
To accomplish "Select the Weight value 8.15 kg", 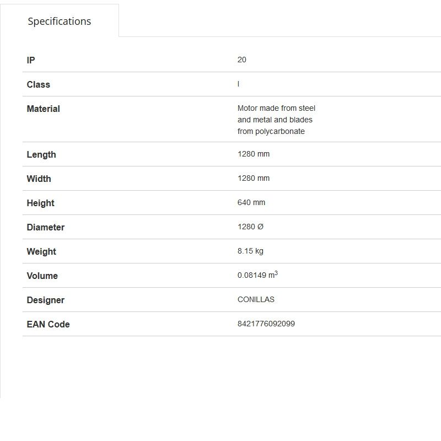I will (x=250, y=251).
